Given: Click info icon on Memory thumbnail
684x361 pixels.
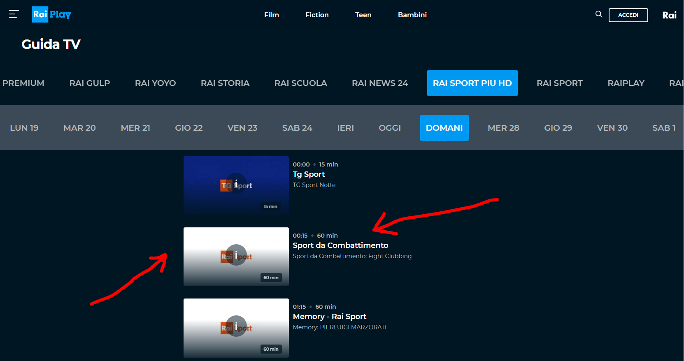Looking at the screenshot, I should 236,326.
